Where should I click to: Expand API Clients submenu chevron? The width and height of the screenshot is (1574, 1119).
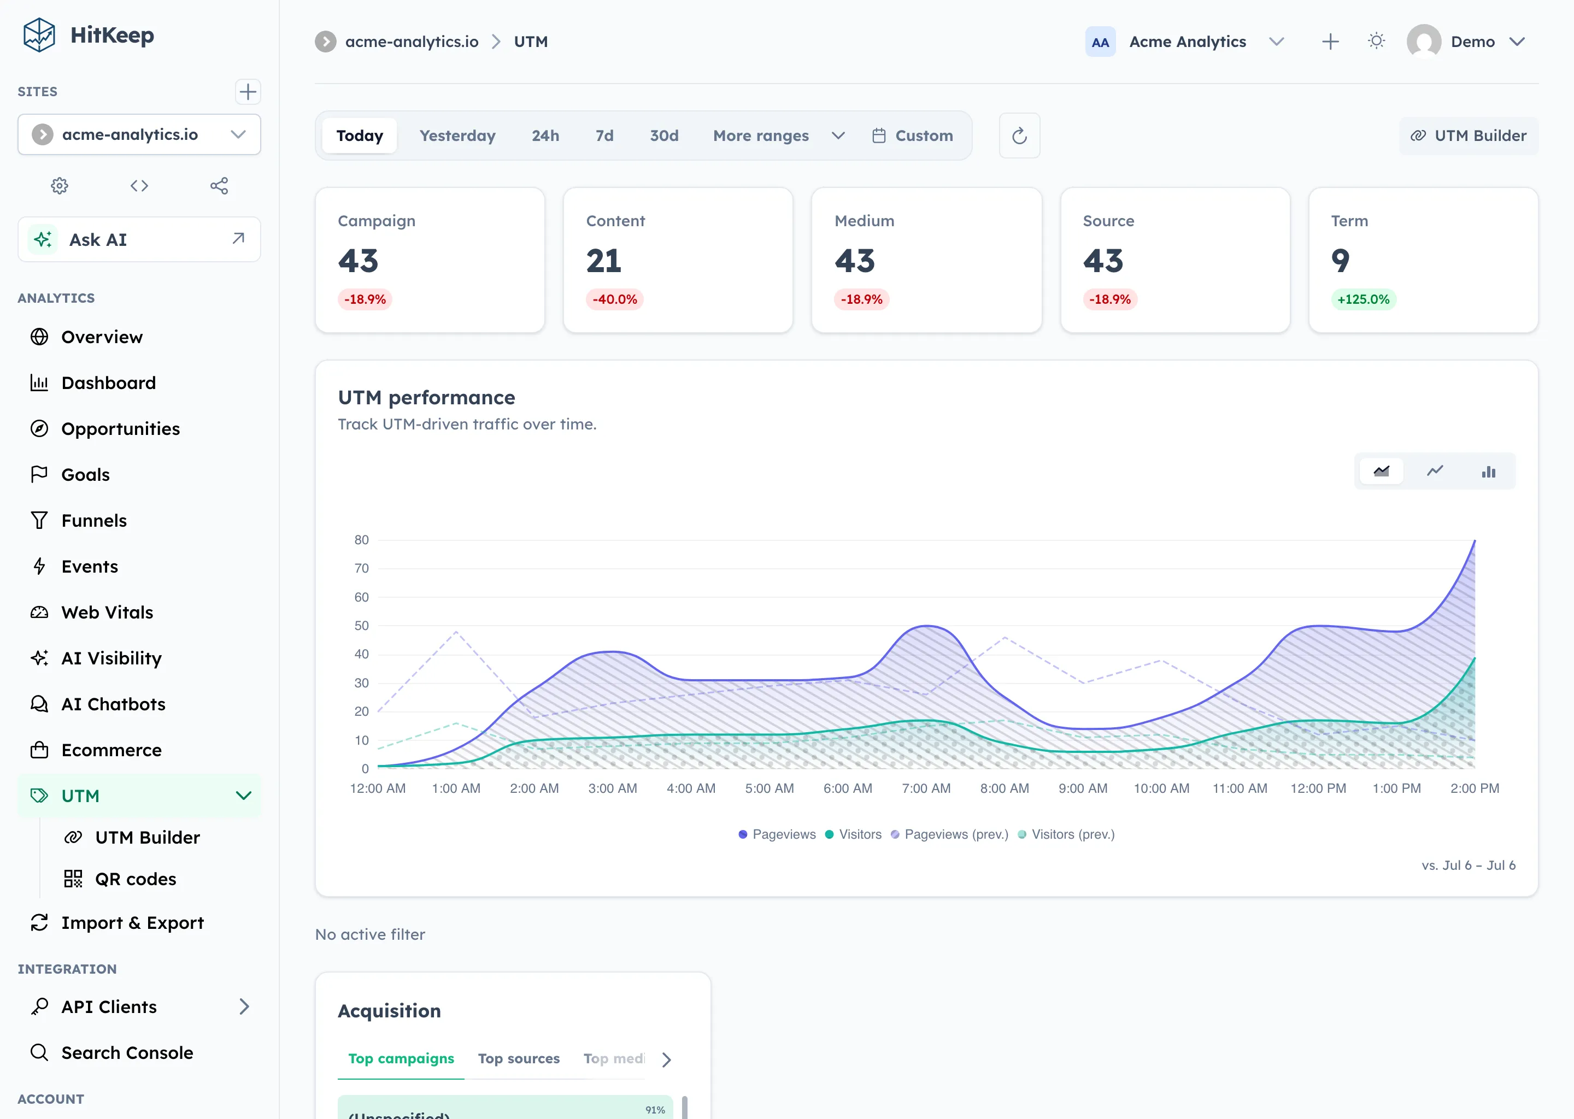(x=244, y=1006)
